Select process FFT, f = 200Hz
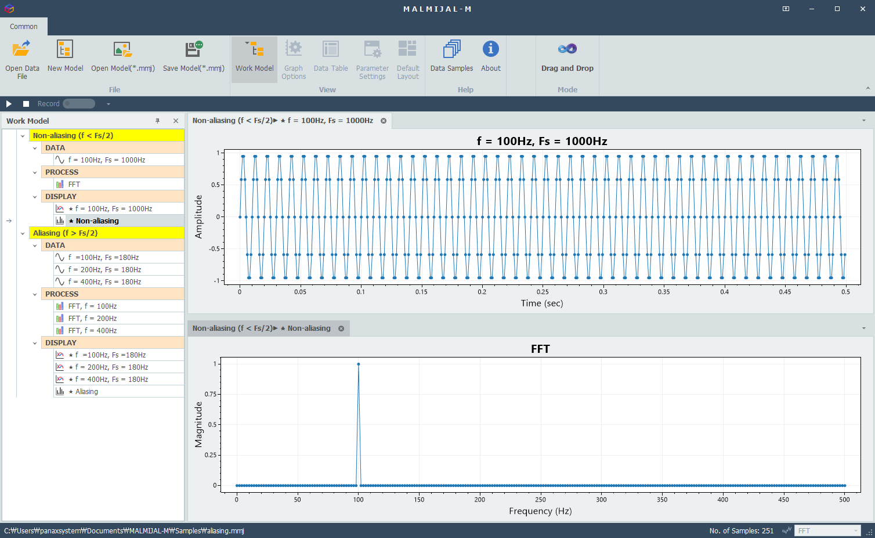Viewport: 875px width, 538px height. point(118,318)
